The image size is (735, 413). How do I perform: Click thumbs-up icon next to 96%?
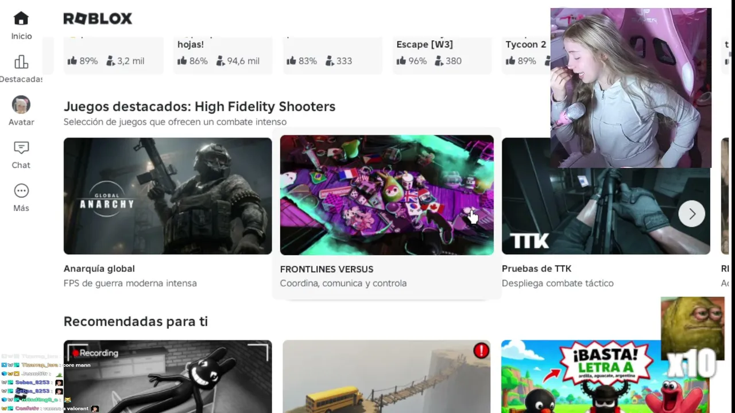(401, 61)
